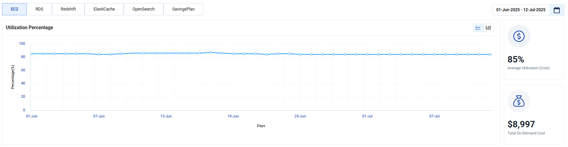Switch to bar chart view
Viewport: 568px width, 147px height.
pos(488,27)
